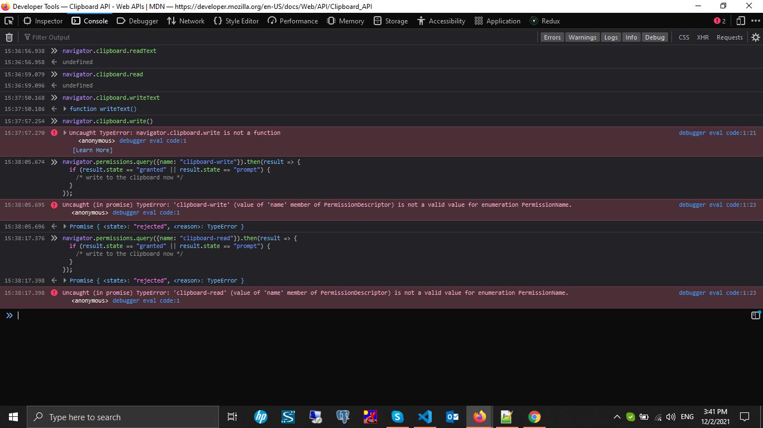763x428 pixels.
Task: Toggle the Info filter
Action: tap(631, 37)
